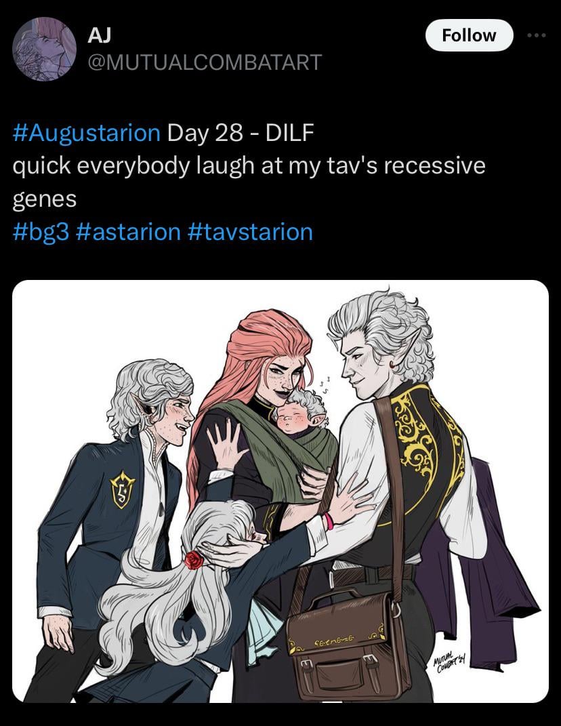Image resolution: width=561 pixels, height=726 pixels.
Task: Click the 'quick everybody laugh' tweet text line
Action: click(x=249, y=166)
